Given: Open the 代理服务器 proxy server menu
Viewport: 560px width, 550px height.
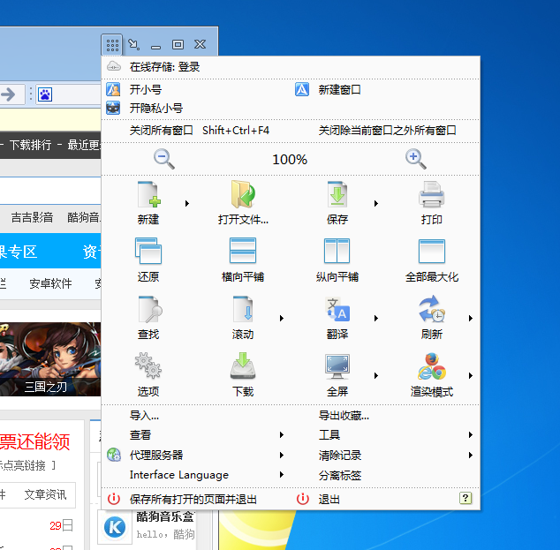Looking at the screenshot, I should coord(156,455).
